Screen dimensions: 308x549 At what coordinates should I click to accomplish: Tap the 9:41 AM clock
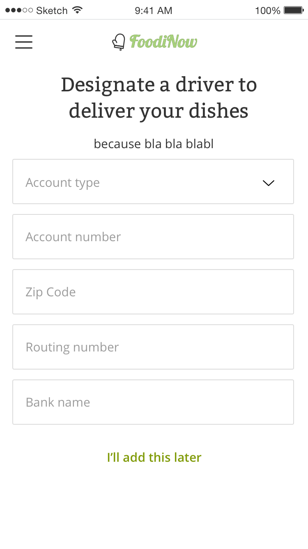click(x=154, y=11)
